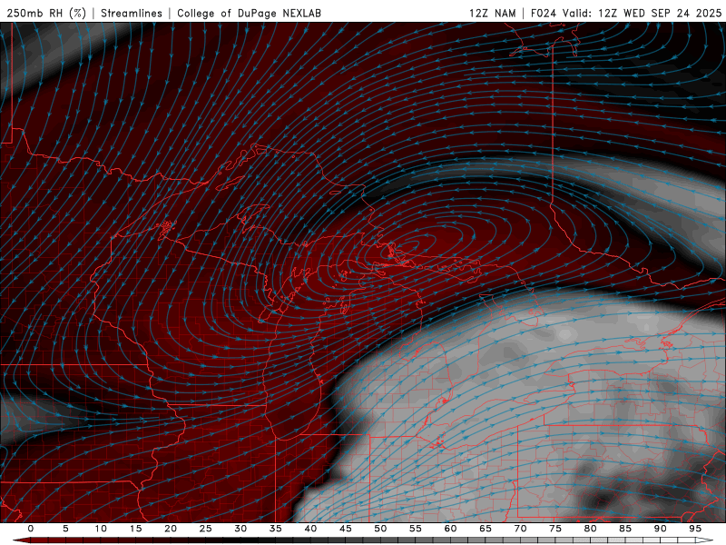Click the 35 value on the color scale
Image resolution: width=726 pixels, height=545 pixels.
276,529
